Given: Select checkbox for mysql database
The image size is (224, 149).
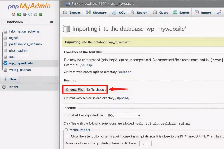Looking at the screenshot, I should [x=6, y=38].
